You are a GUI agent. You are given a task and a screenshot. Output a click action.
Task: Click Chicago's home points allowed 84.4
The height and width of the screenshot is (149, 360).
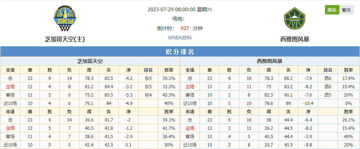109,87
